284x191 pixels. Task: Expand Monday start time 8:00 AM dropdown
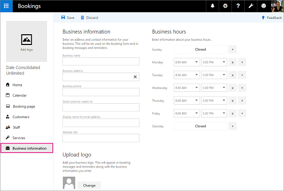click(187, 62)
